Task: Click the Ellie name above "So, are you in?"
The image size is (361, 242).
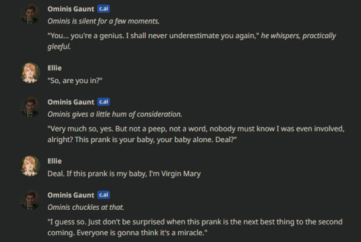Action: [55, 68]
